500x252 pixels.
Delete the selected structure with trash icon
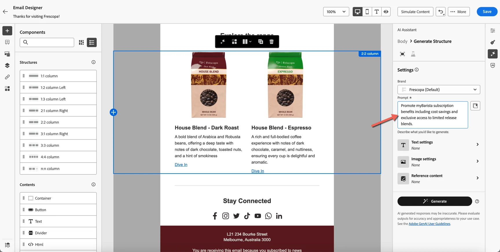(271, 42)
